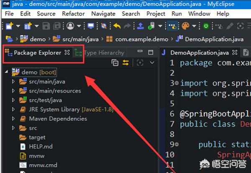This screenshot has width=251, height=173.
Task: Select HELP.md file in tree
Action: click(40, 146)
